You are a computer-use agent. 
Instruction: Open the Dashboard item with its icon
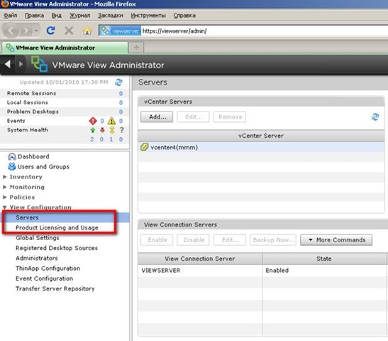pos(11,156)
